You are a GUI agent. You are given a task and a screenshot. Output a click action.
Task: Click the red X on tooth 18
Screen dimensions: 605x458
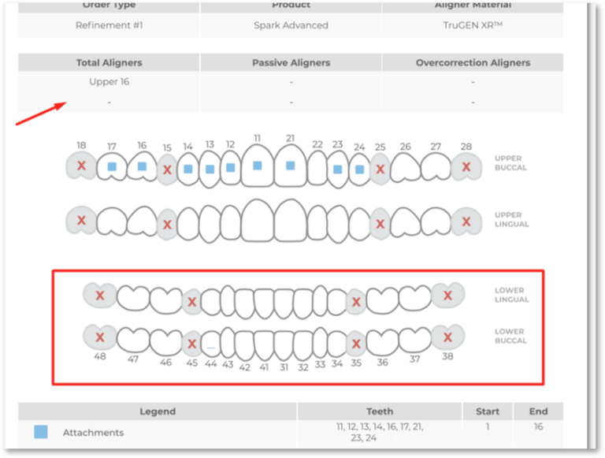(80, 166)
